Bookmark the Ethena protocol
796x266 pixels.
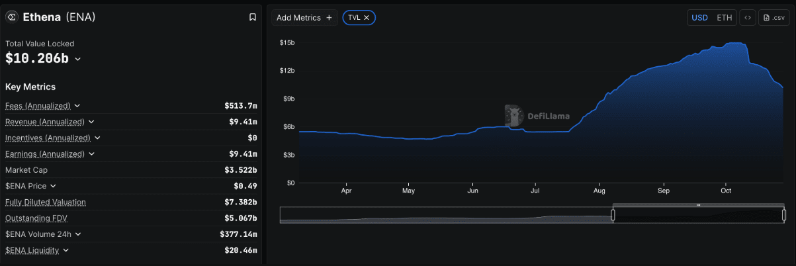(252, 17)
